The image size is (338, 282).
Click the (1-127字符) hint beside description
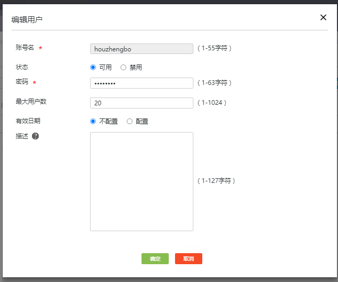pos(216,181)
